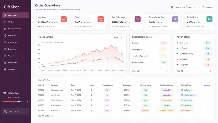The image size is (218, 123).
Task: Click the calendar icon in date range picker
Action: click(x=172, y=7)
